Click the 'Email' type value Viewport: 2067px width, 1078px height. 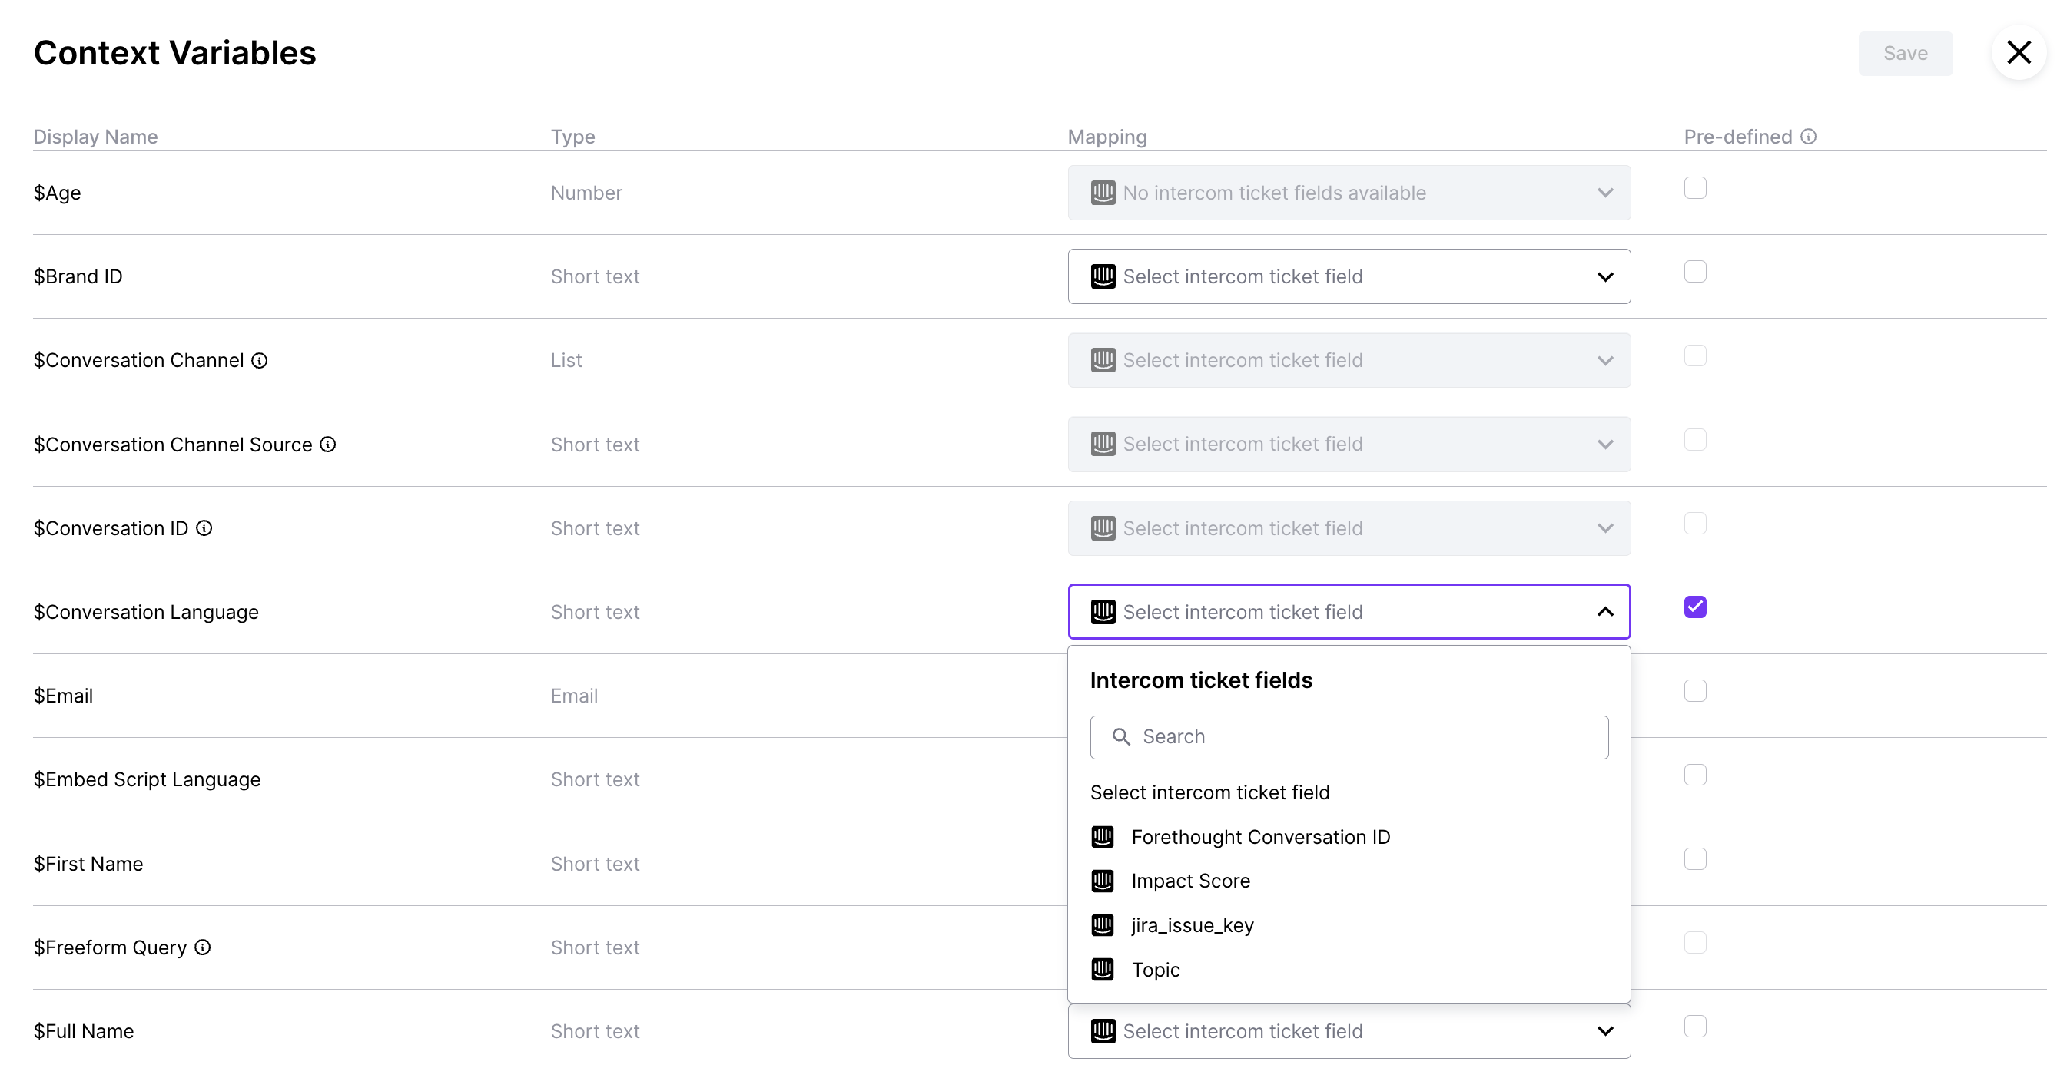pos(574,696)
